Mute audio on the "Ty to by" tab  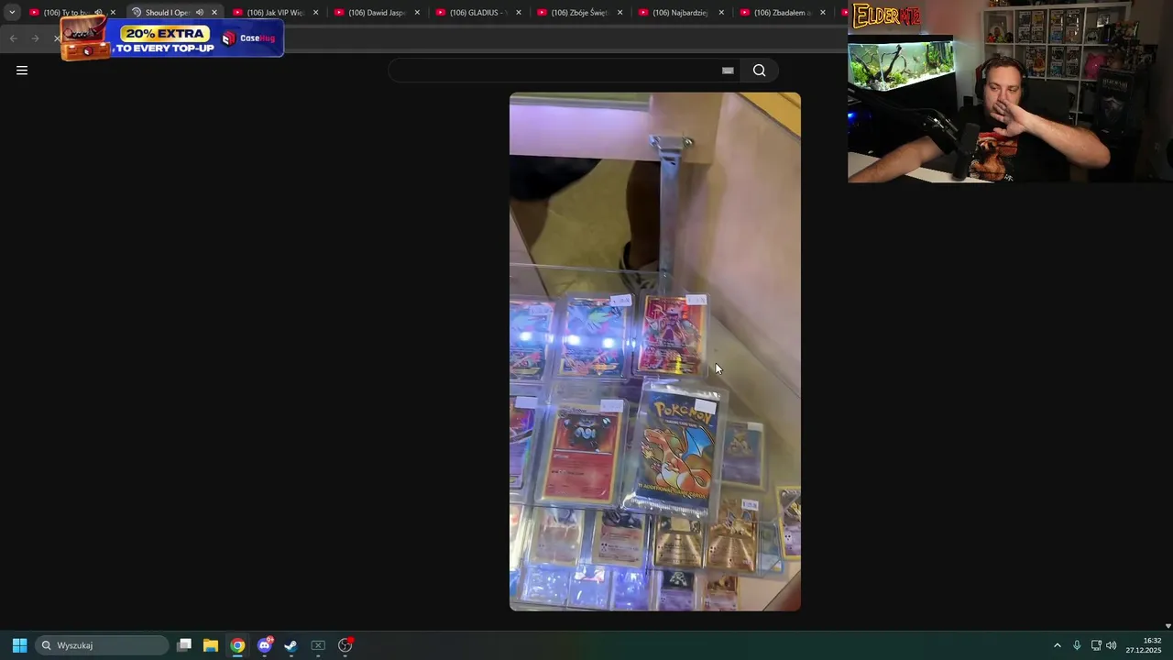pyautogui.click(x=98, y=13)
